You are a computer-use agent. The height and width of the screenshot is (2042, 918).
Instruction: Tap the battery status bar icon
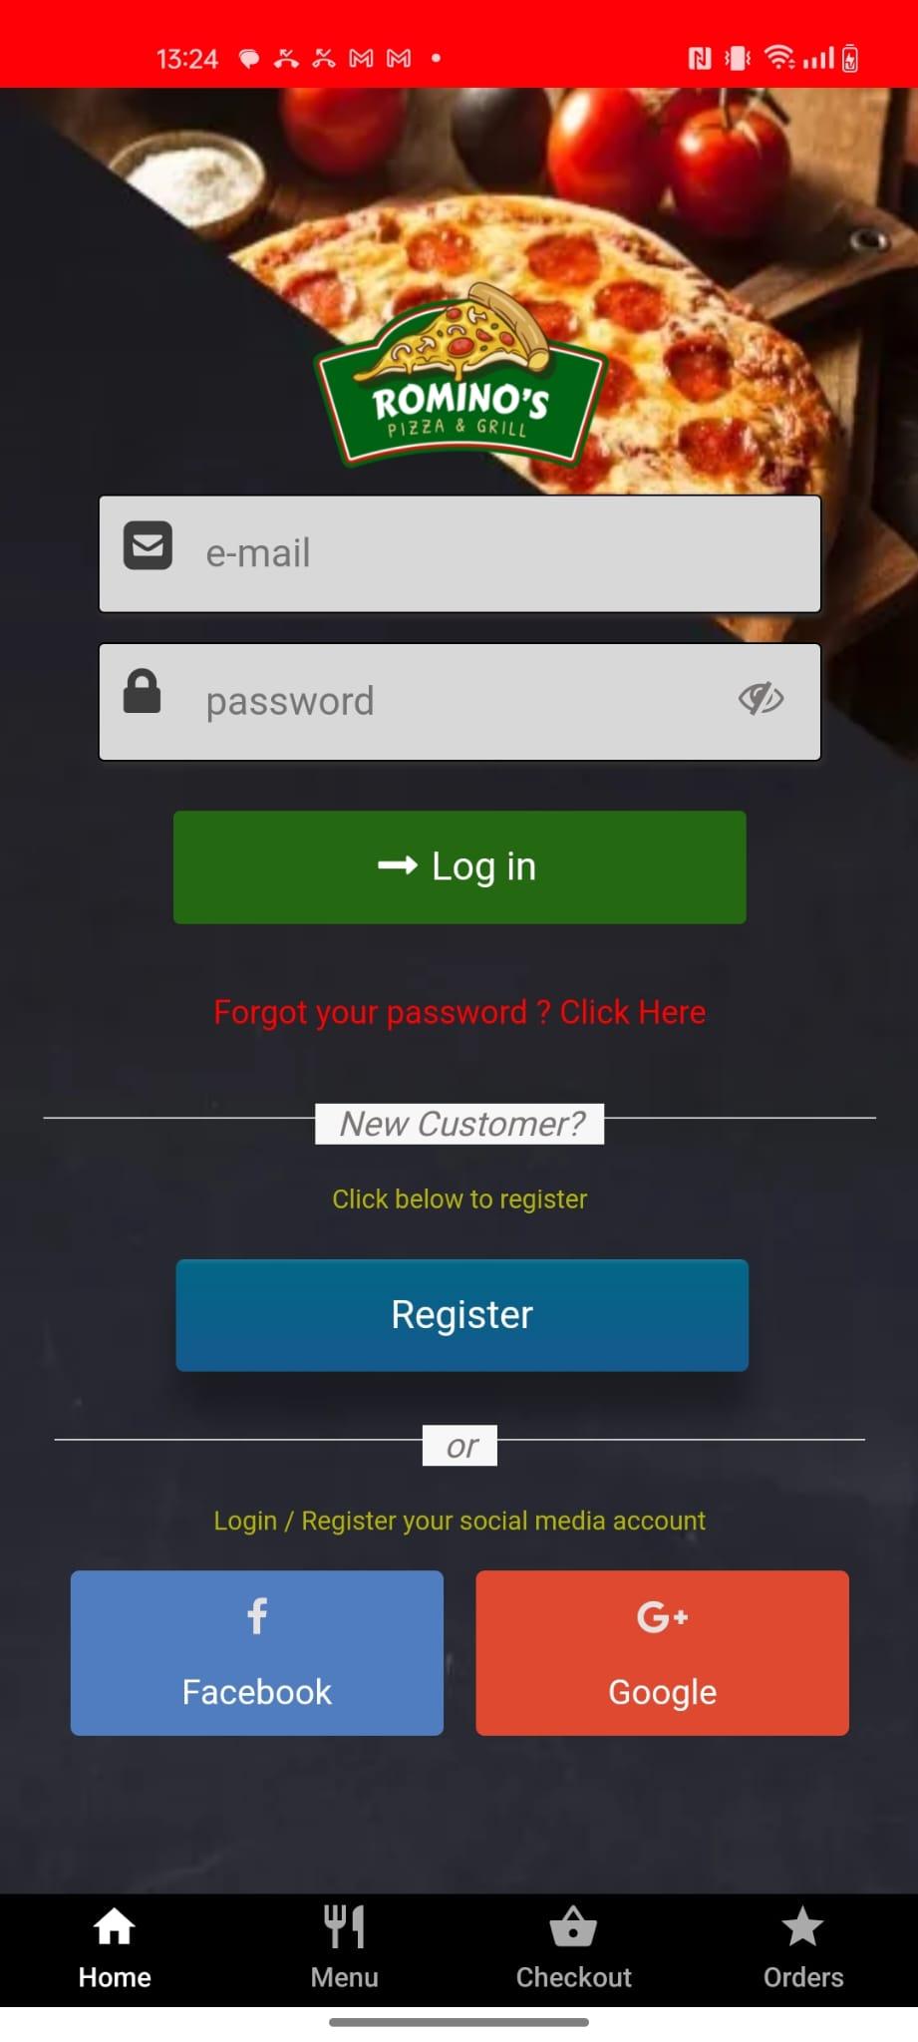850,58
